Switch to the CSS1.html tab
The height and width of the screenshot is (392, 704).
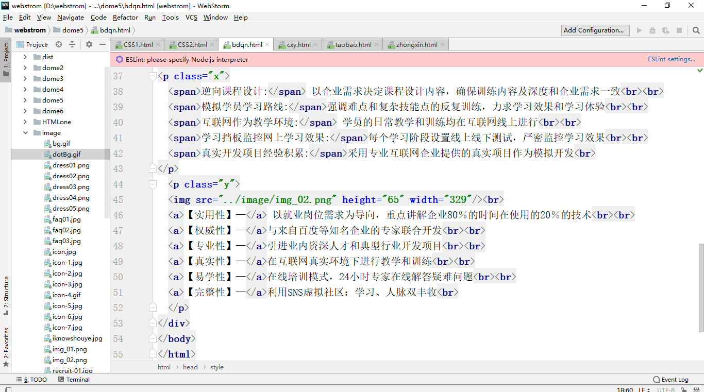[138, 45]
